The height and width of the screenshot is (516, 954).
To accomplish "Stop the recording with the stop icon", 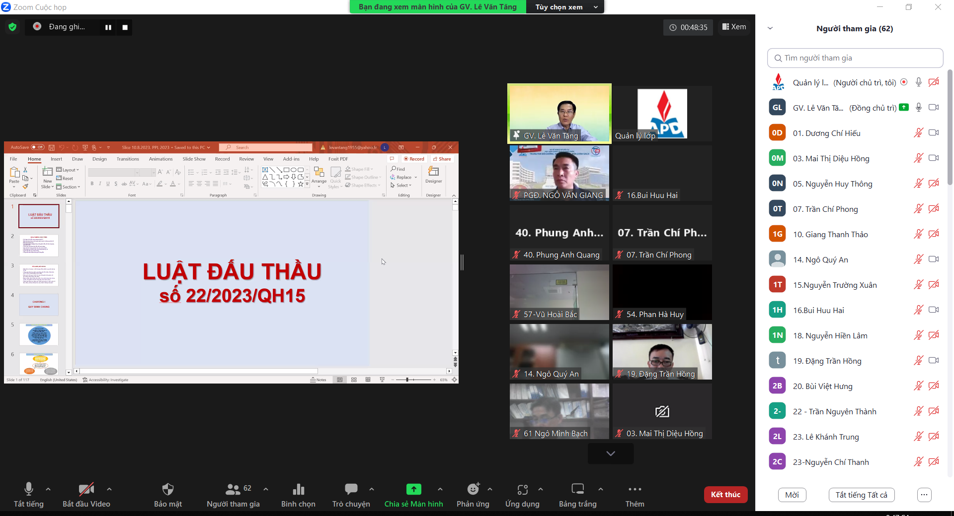I will [x=125, y=27].
